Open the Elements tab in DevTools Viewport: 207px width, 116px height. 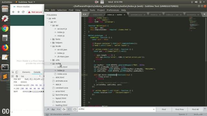coord(26,72)
